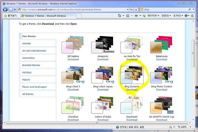198x132 pixels.
Task: Click the Internet zone globe status icon
Action: click(x=118, y=127)
